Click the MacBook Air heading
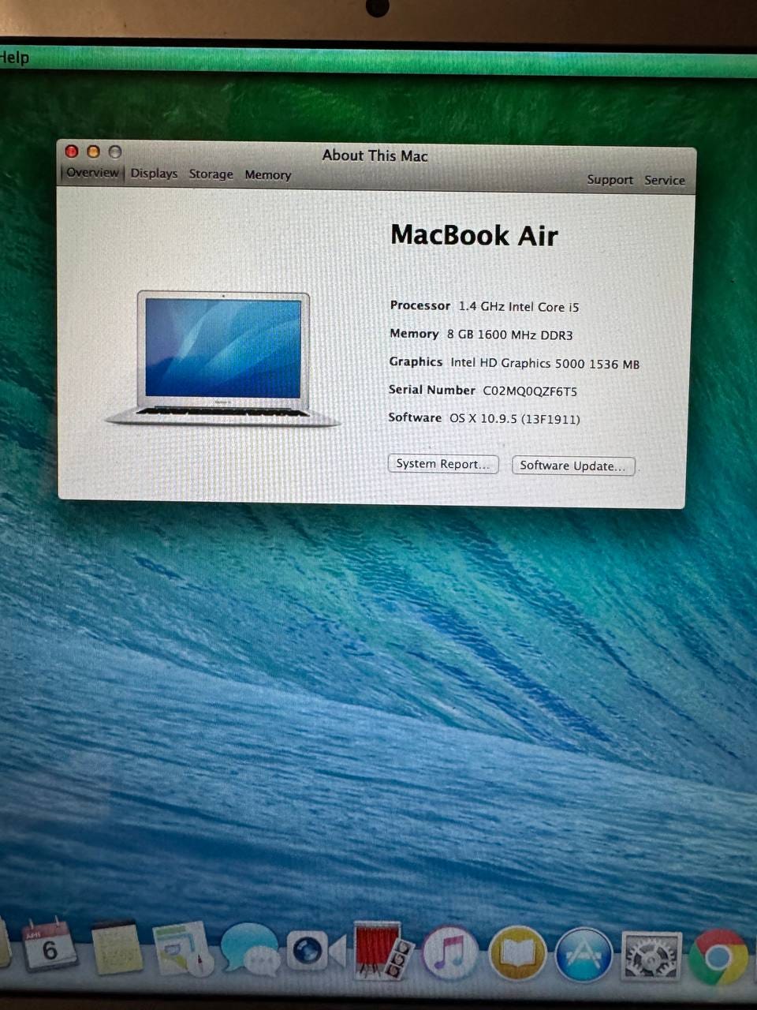 point(474,235)
